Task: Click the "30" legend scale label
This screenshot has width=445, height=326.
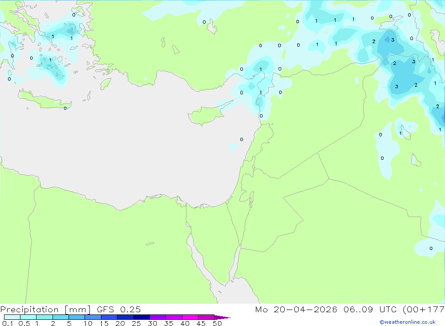Action: tap(152, 323)
